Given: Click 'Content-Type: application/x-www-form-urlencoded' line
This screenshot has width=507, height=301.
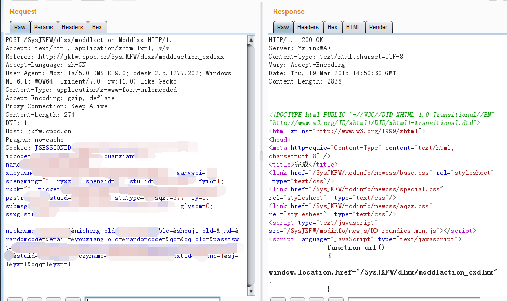Looking at the screenshot, I should click(x=91, y=90).
